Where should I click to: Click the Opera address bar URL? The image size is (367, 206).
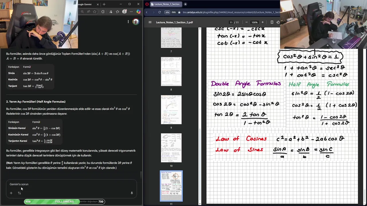pyautogui.click(x=231, y=12)
